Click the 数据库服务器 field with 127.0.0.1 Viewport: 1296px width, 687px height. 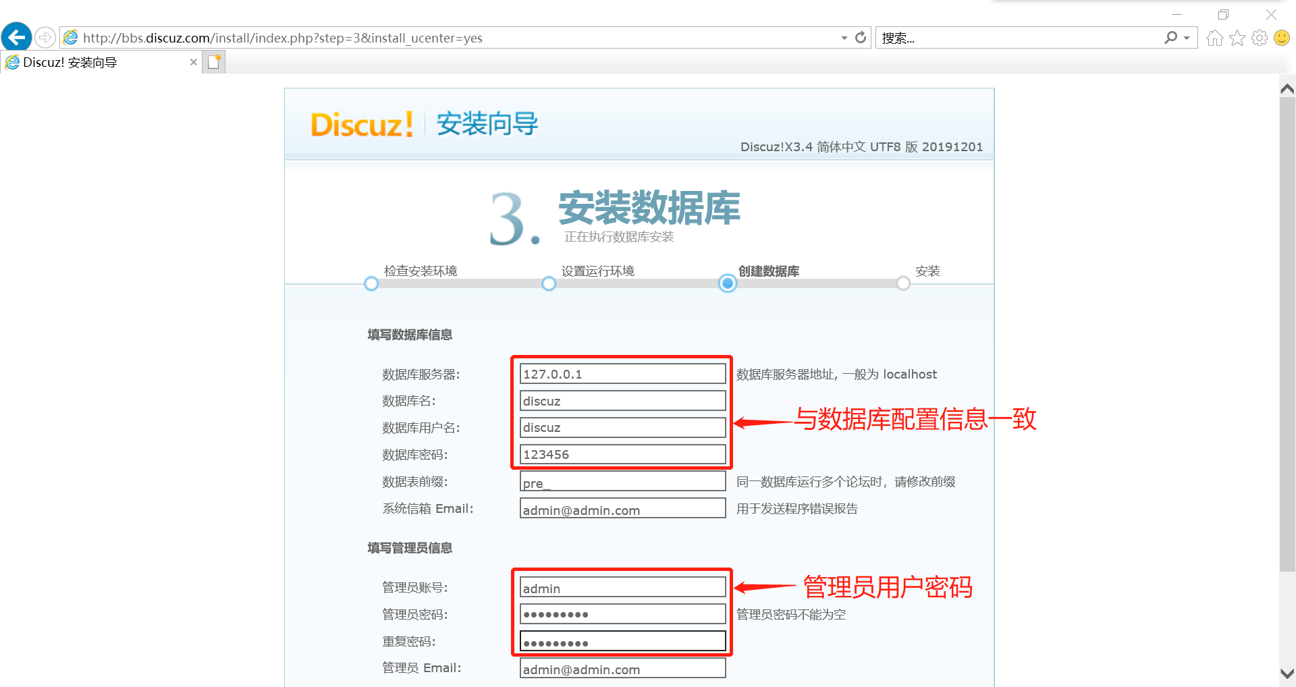pyautogui.click(x=622, y=374)
